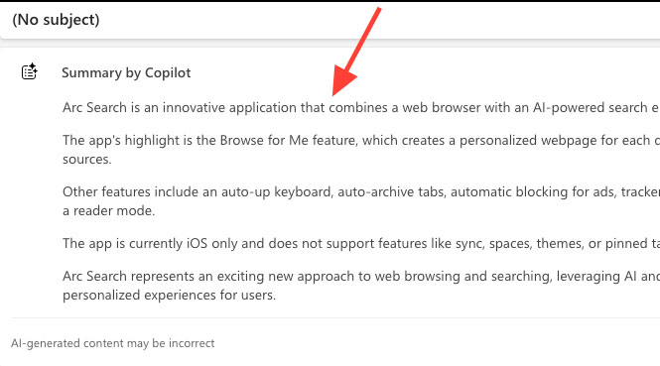
Task: Click line starting "Arc Search represents an exciting"
Action: point(361,276)
